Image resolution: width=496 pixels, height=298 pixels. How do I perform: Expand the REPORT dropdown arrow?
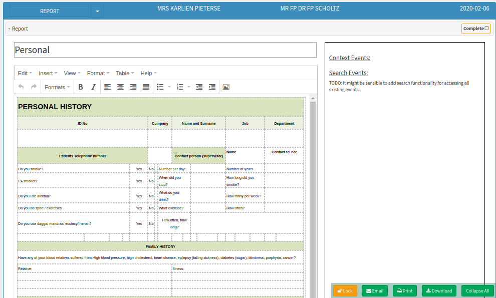97,11
